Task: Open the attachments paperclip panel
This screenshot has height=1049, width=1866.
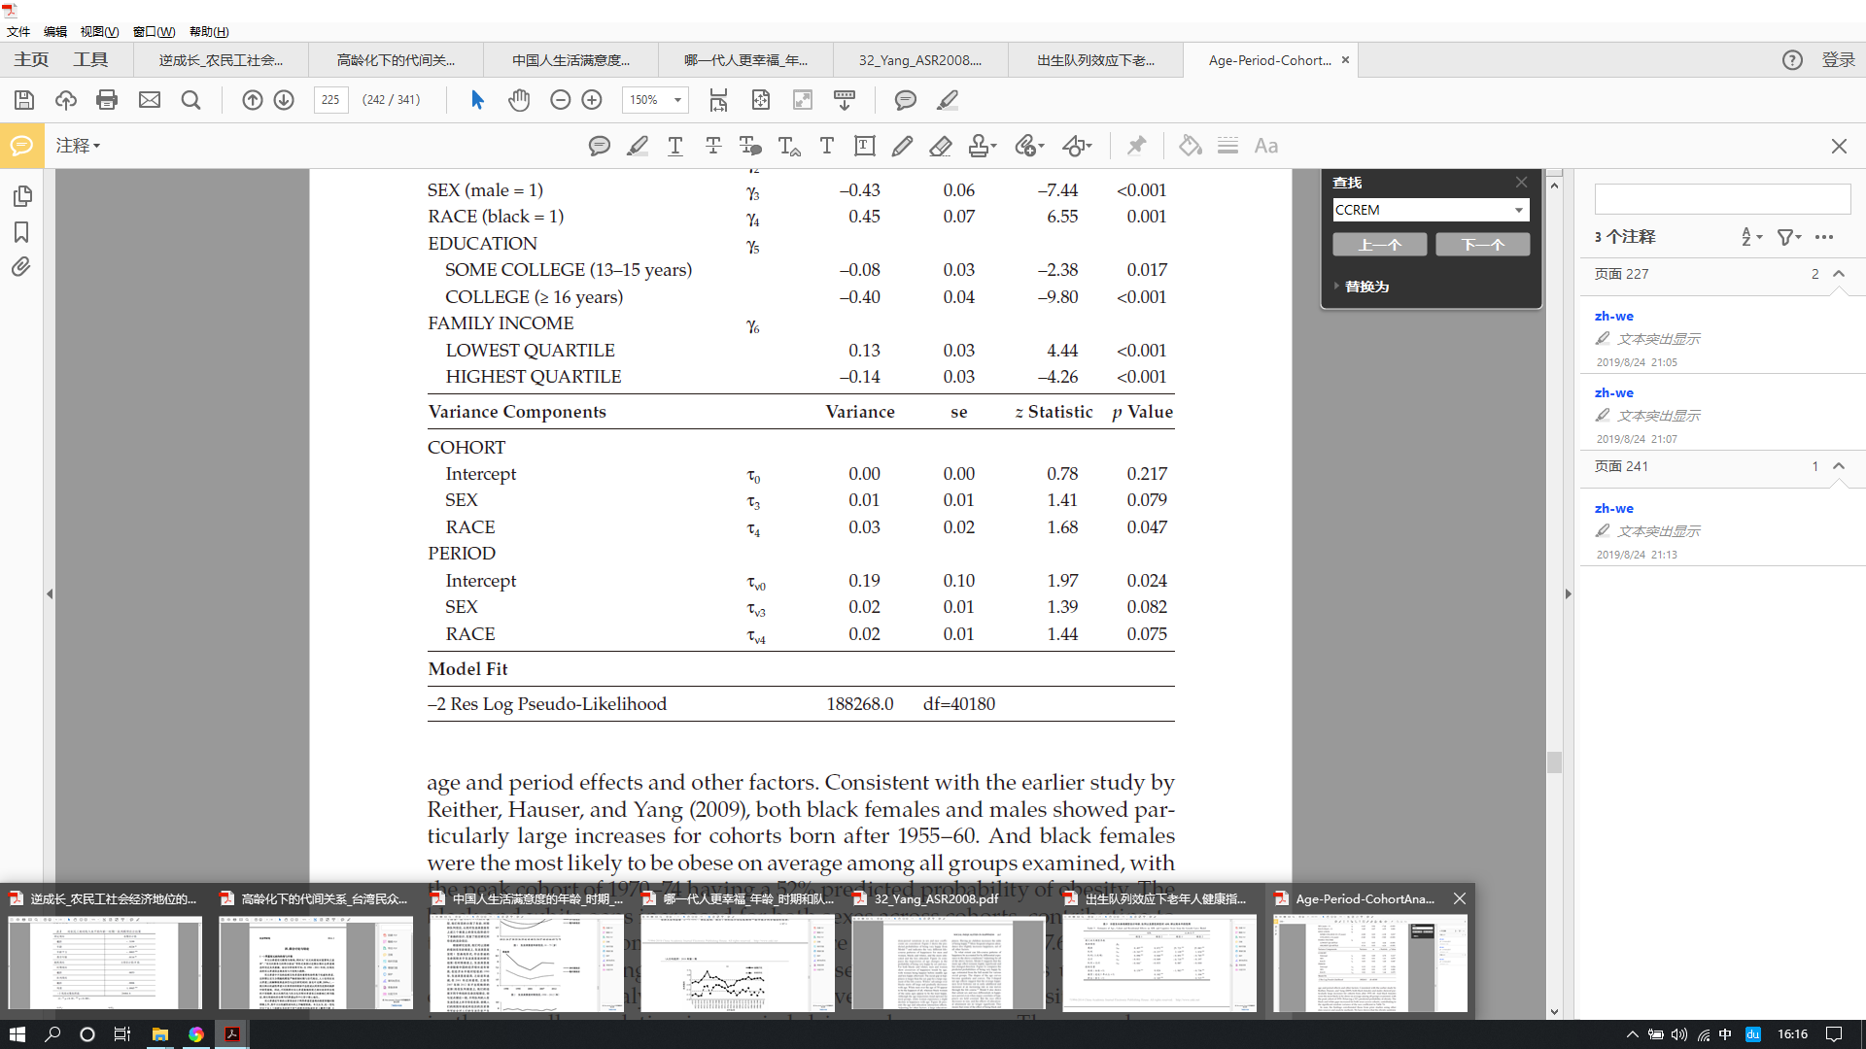Action: click(21, 267)
